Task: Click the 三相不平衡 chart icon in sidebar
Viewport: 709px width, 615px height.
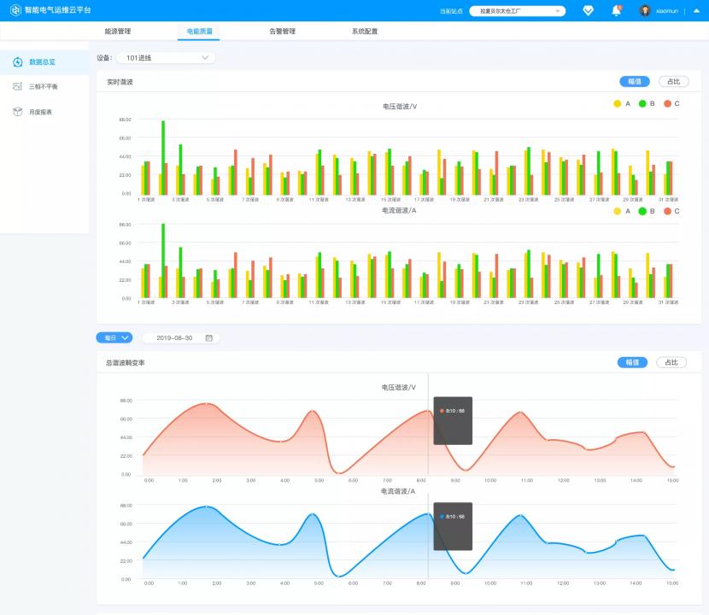Action: [18, 87]
